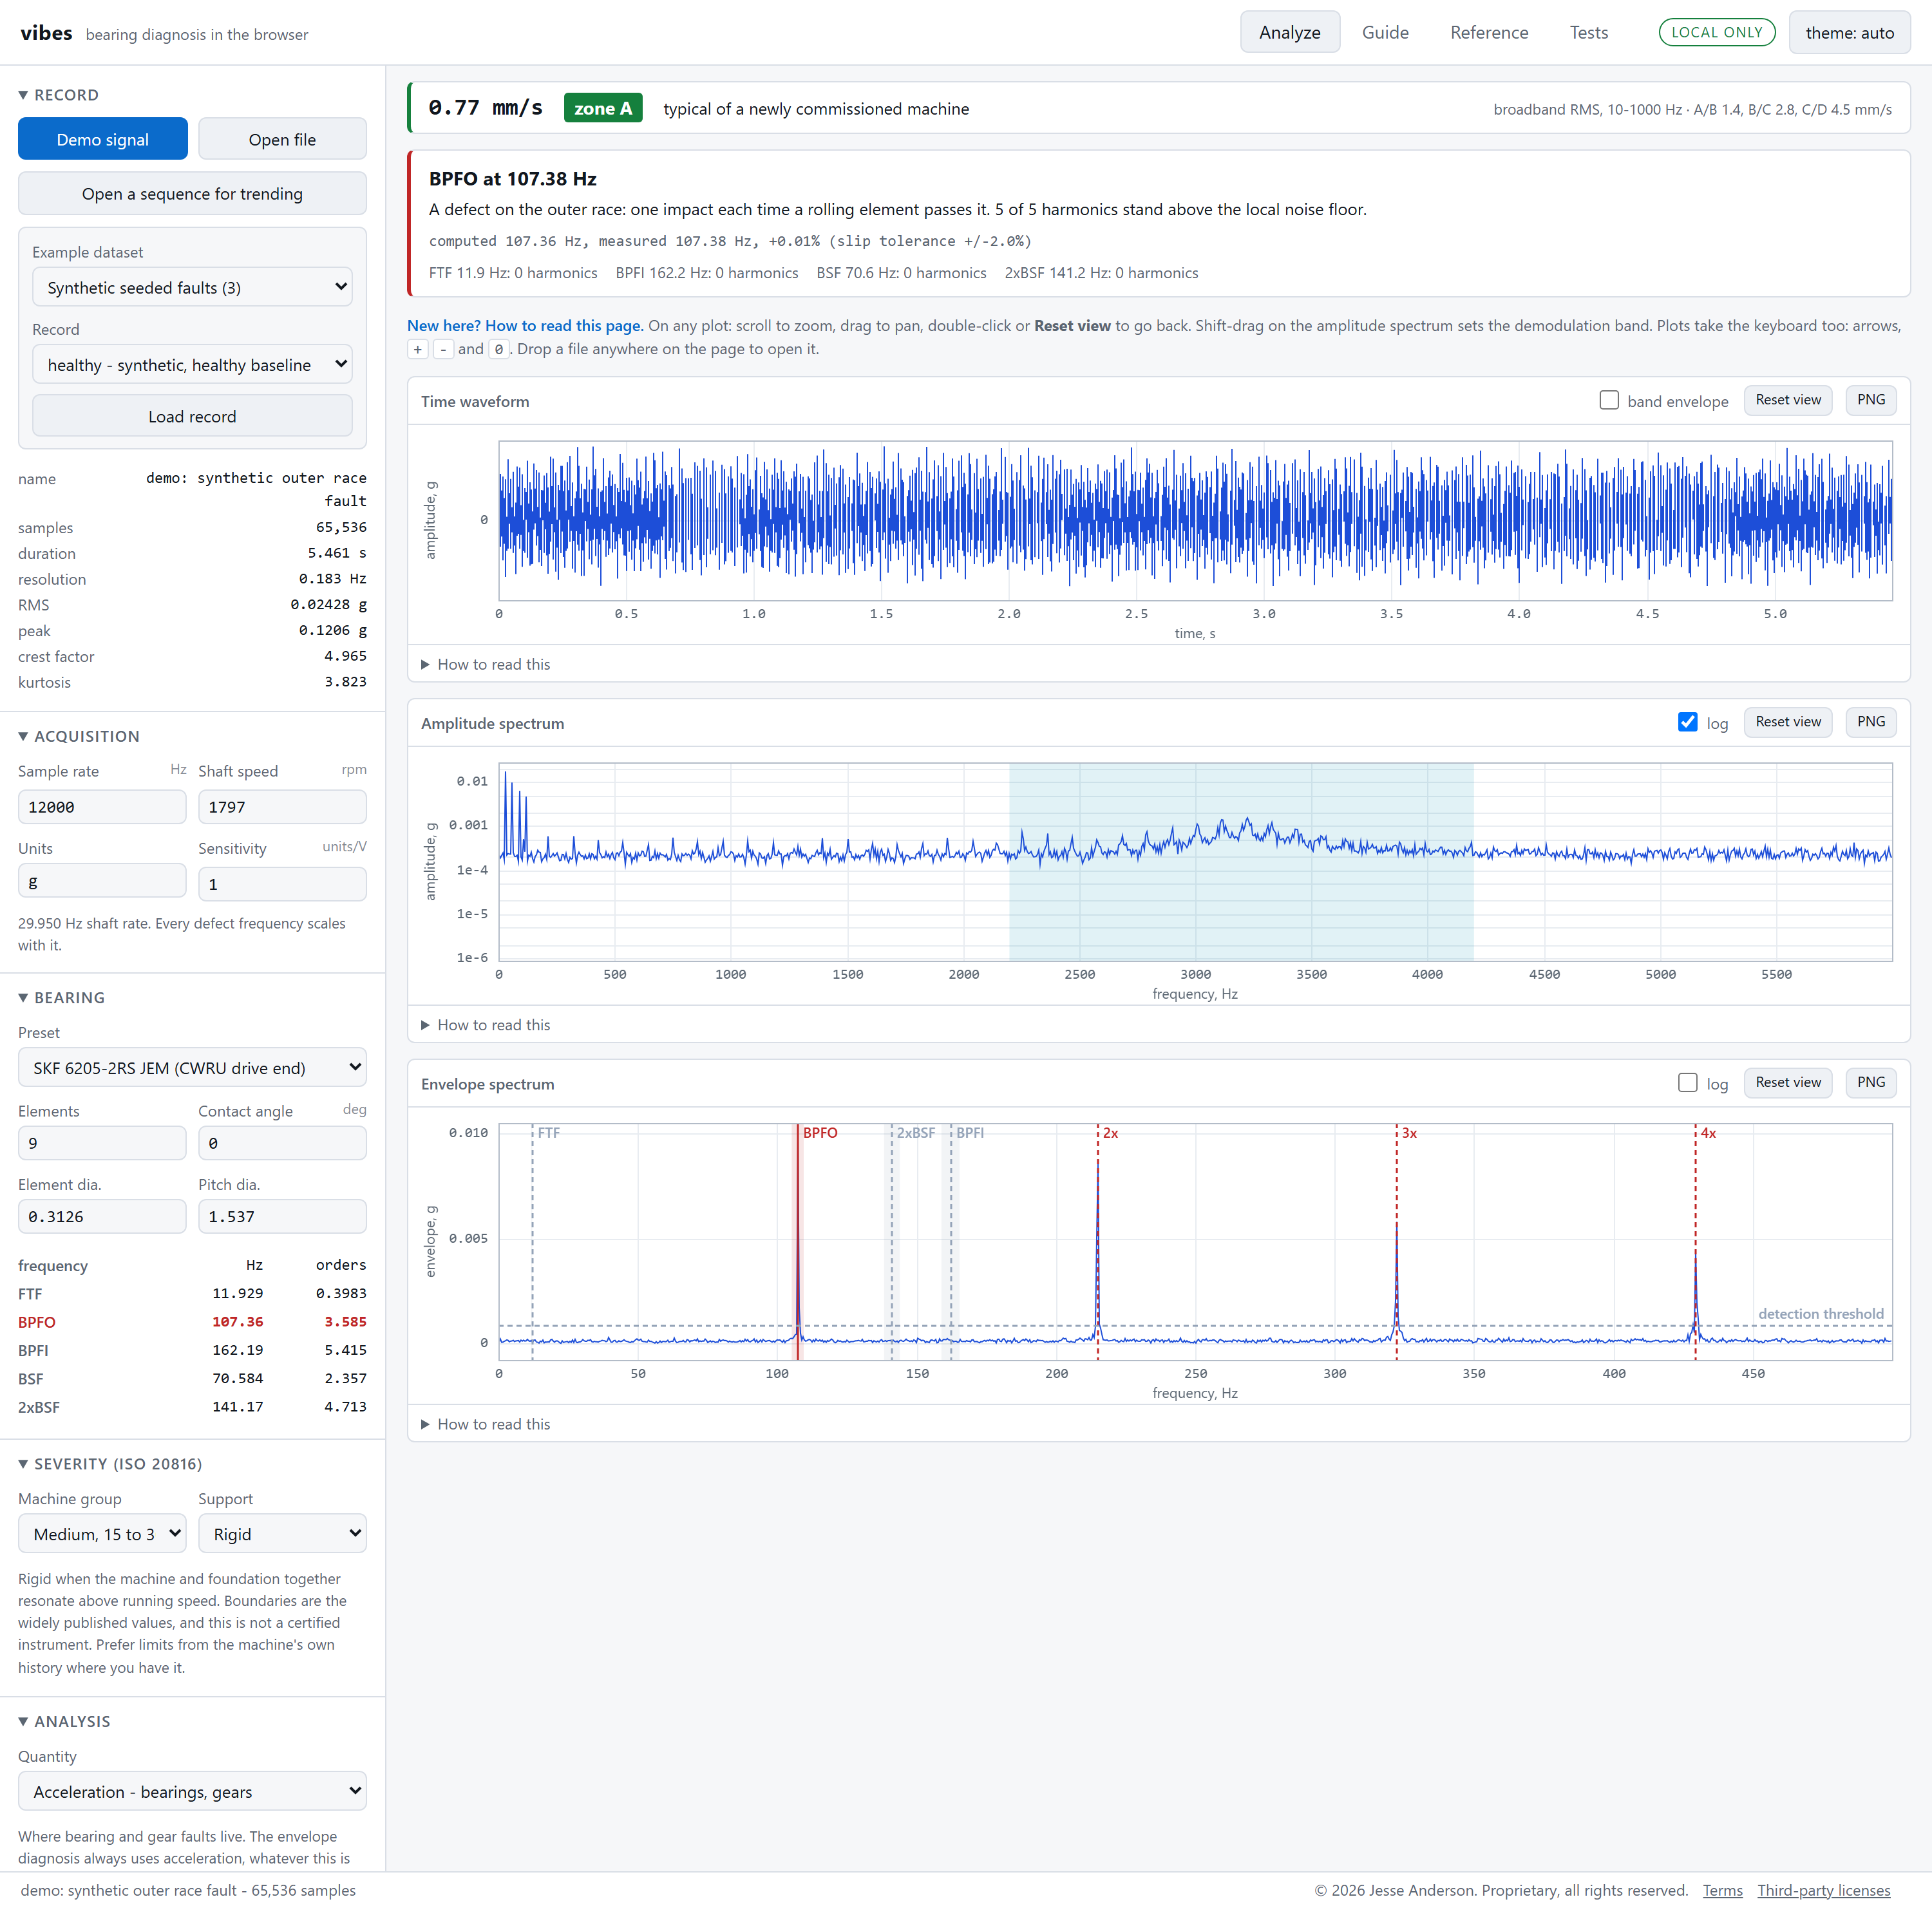The height and width of the screenshot is (1906, 1932).
Task: Collapse the RECORD section
Action: [58, 95]
